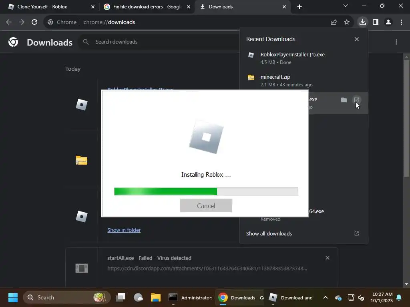This screenshot has width=410, height=307.
Task: Click the taskbar Search box
Action: pos(67,297)
